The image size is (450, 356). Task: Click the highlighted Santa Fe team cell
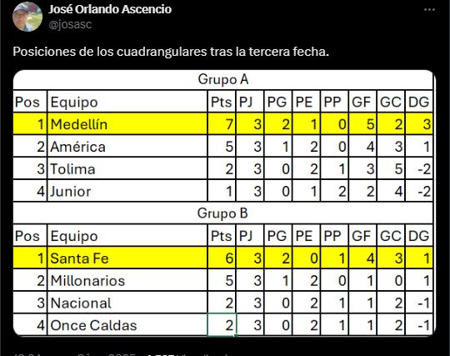pos(127,258)
